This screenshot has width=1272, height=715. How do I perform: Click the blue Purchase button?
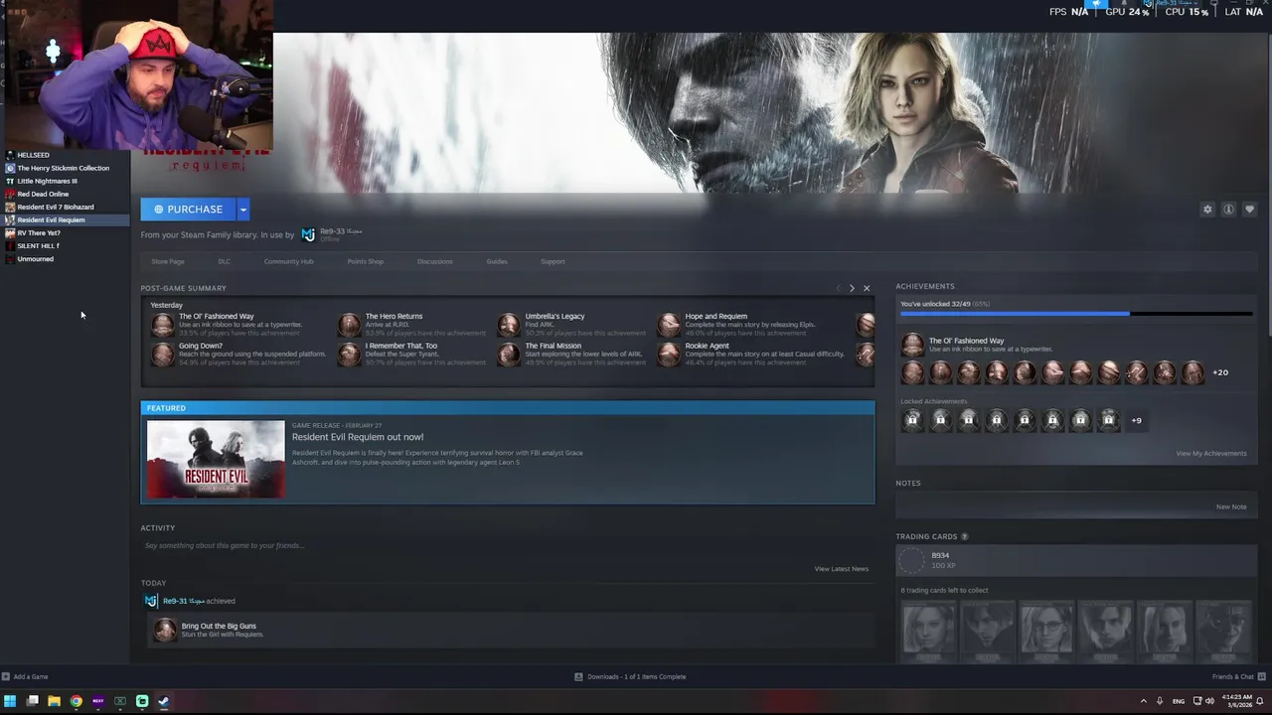tap(188, 210)
